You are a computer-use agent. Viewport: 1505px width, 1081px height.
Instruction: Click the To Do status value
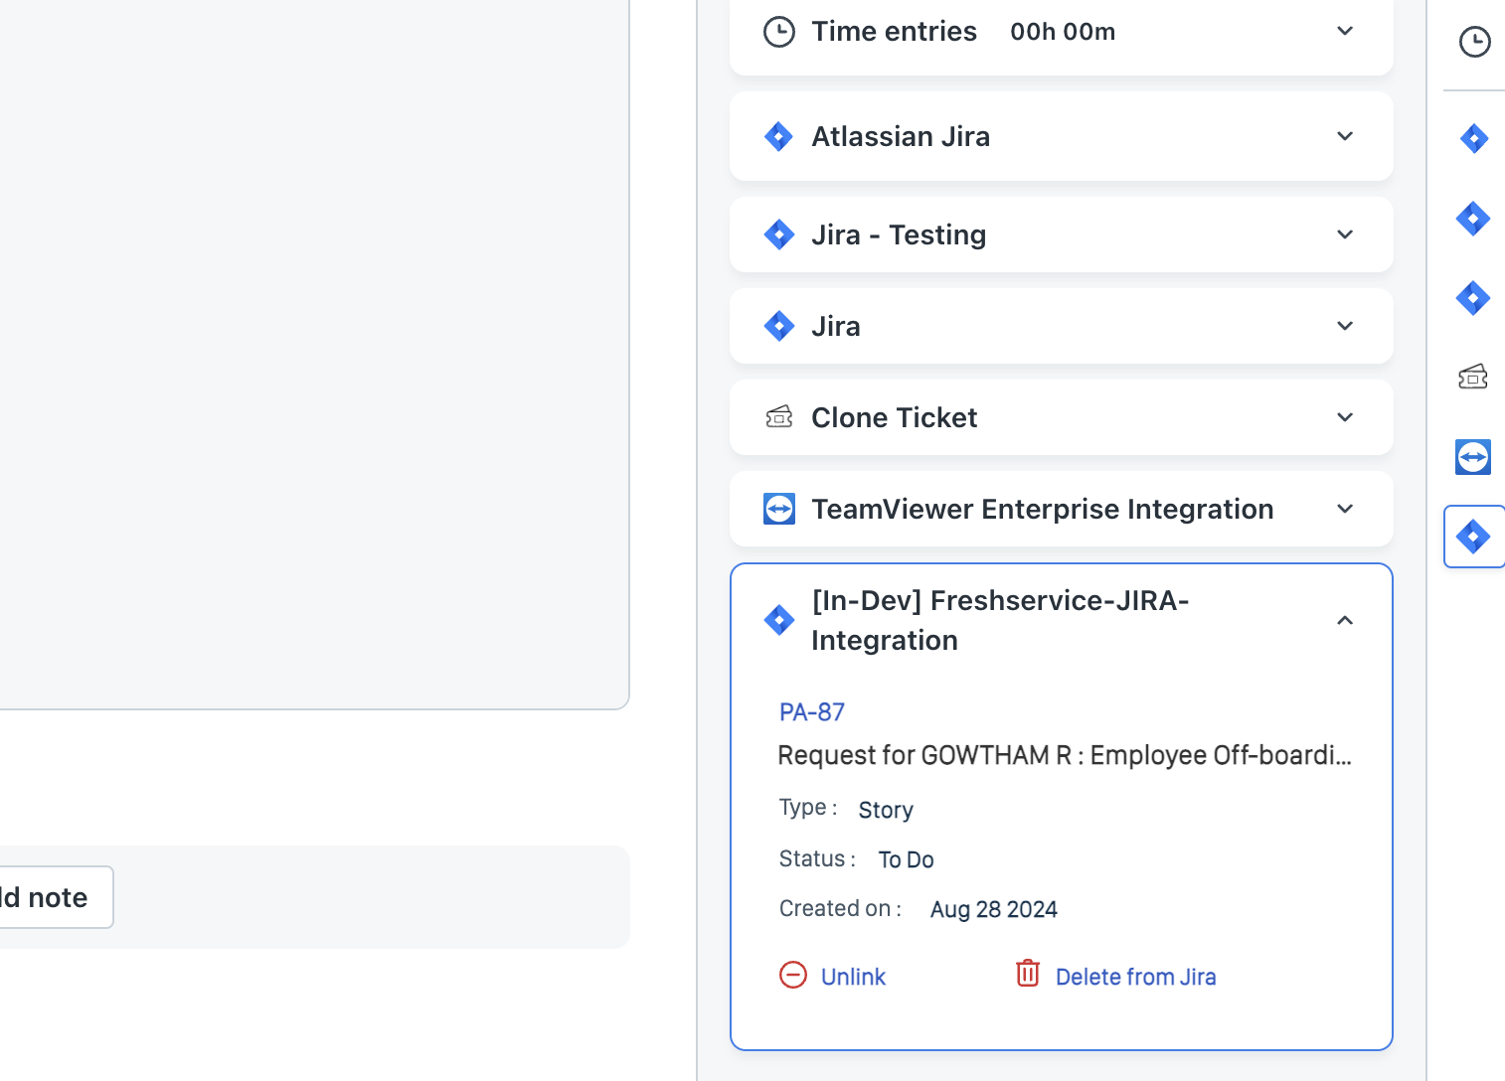click(x=906, y=859)
